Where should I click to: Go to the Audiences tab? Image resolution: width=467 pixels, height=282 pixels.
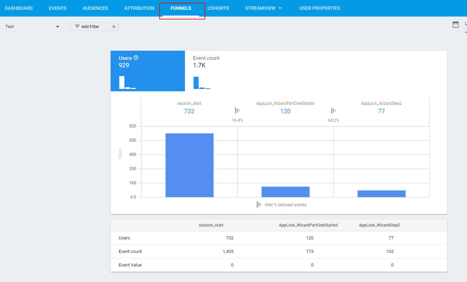point(95,8)
